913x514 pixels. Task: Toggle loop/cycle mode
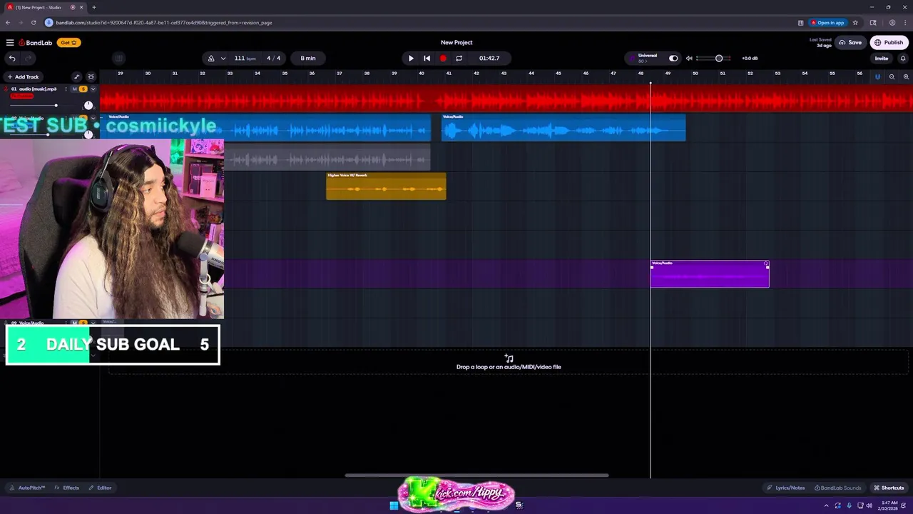[459, 59]
